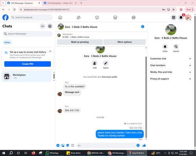This screenshot has height=156, width=196.
Task: Open conversation information icon
Action: coord(143,27)
